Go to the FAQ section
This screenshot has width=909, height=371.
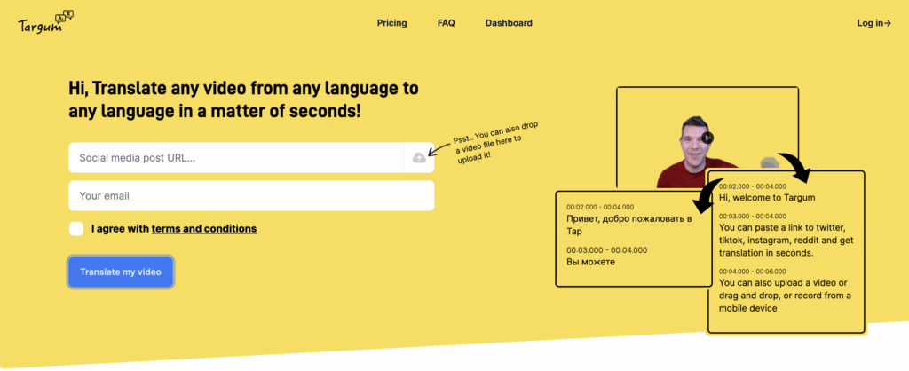pyautogui.click(x=447, y=23)
